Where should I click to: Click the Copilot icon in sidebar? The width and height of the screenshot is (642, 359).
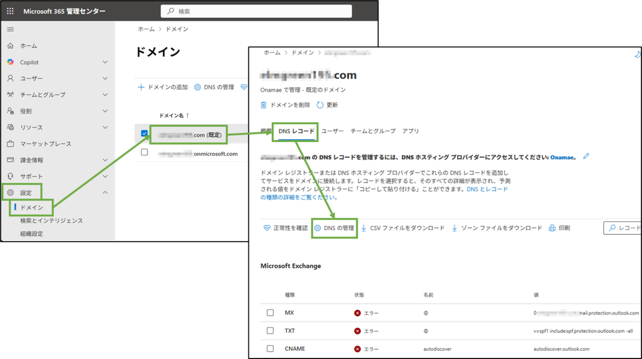10,62
